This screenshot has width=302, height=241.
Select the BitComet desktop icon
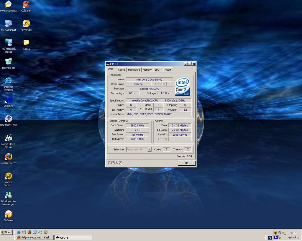9,214
